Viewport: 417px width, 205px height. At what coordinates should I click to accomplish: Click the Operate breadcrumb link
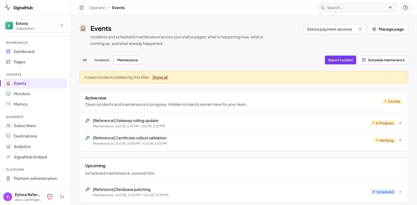coord(97,8)
